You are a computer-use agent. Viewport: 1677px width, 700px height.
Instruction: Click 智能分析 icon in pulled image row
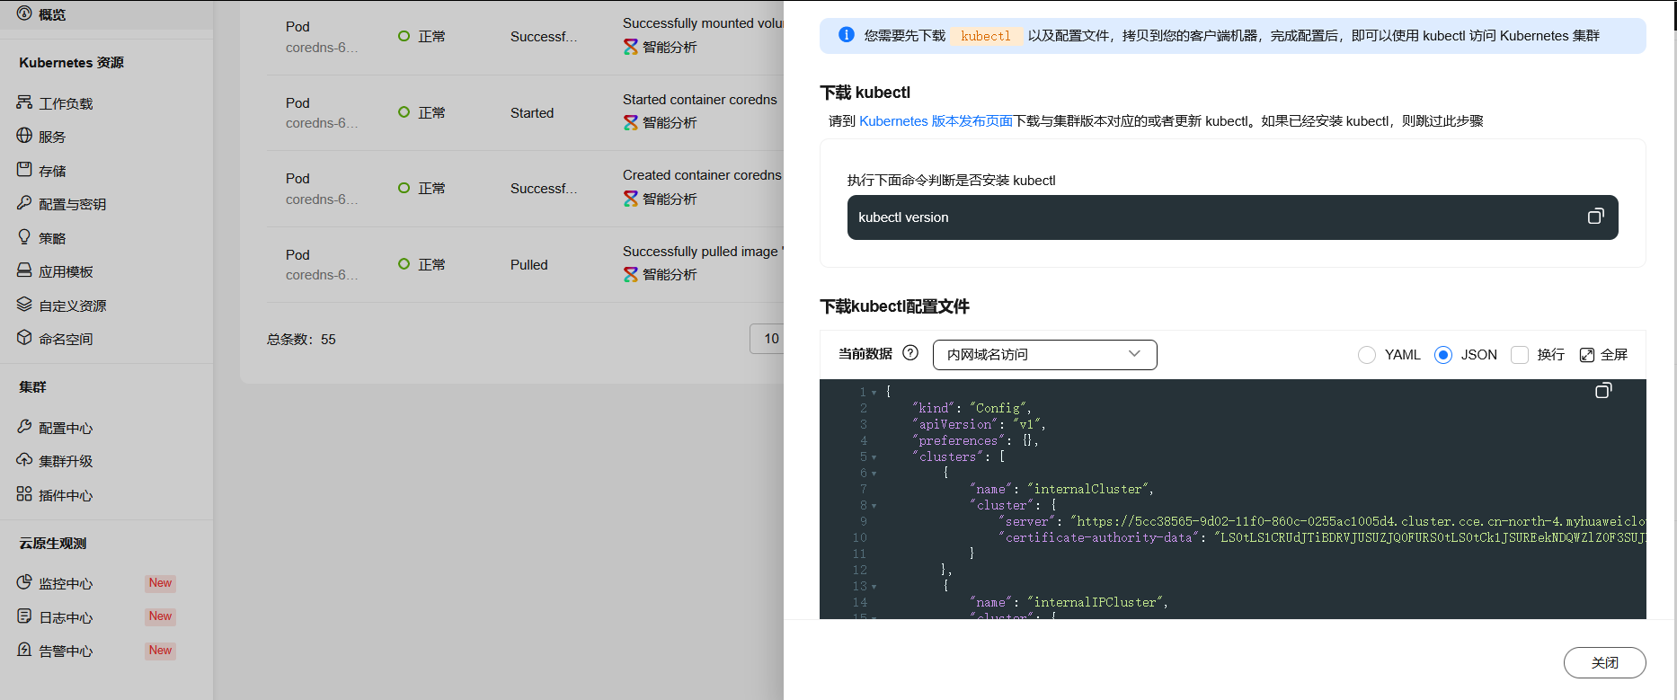tap(631, 274)
